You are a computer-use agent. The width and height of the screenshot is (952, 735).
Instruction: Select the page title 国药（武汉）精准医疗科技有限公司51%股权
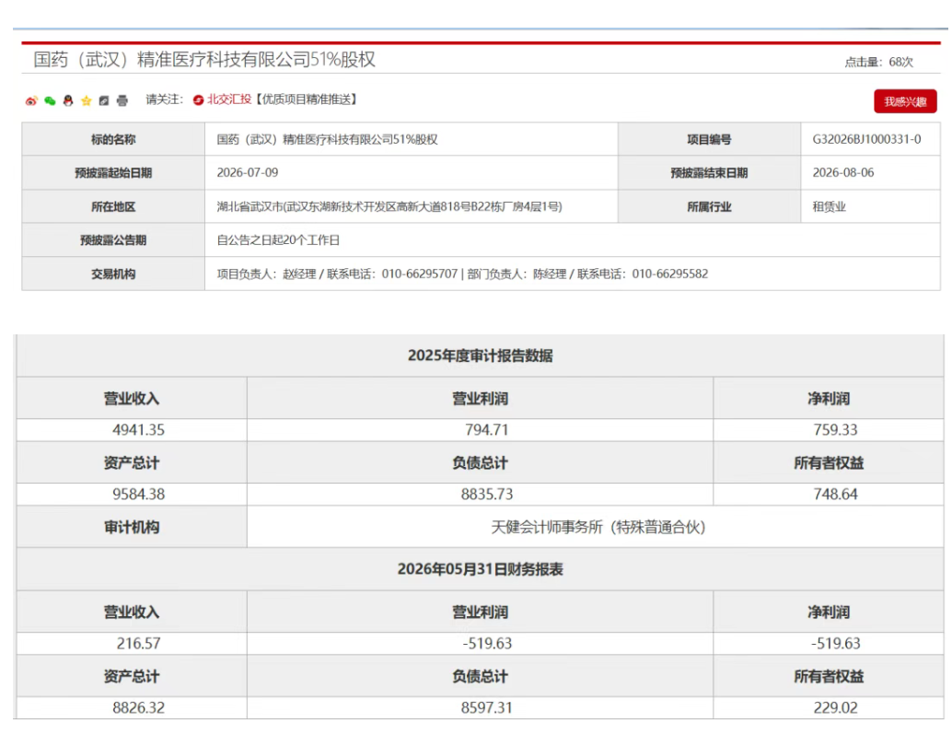pos(204,60)
